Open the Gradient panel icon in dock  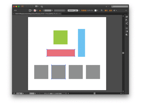tap(127, 32)
